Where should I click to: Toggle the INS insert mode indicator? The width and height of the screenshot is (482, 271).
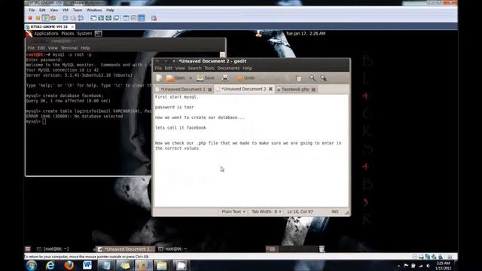tap(334, 212)
